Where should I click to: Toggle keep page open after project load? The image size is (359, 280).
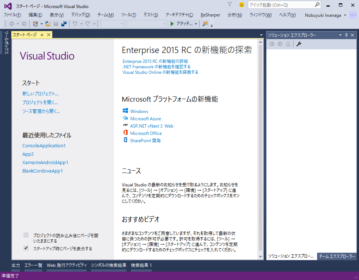(x=26, y=235)
